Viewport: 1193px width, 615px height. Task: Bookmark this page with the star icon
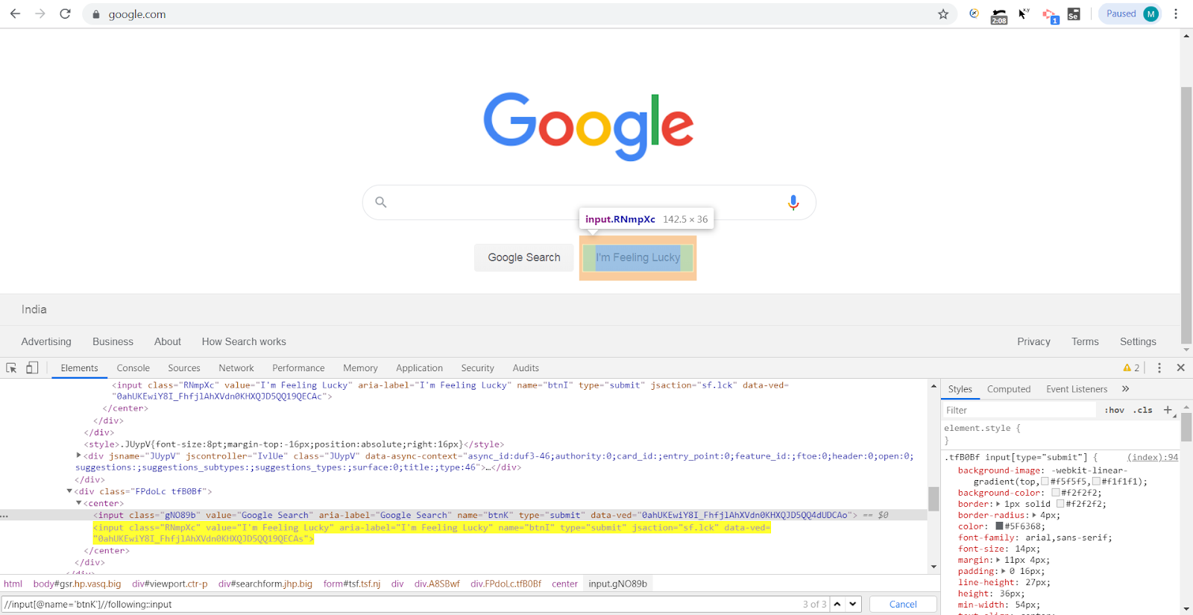tap(943, 14)
